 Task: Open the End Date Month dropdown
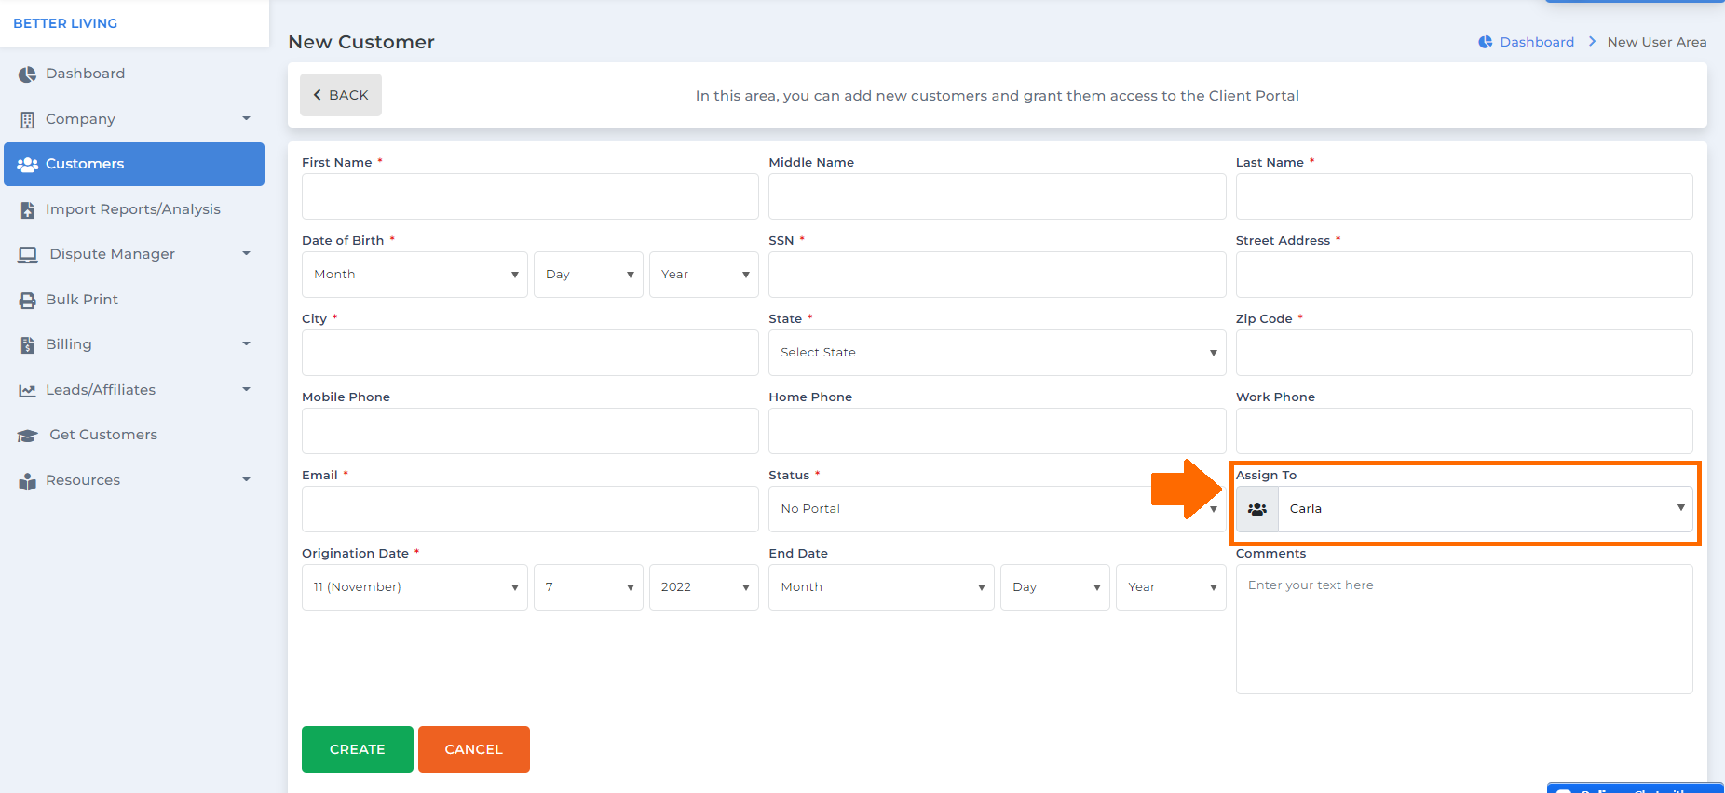point(882,587)
